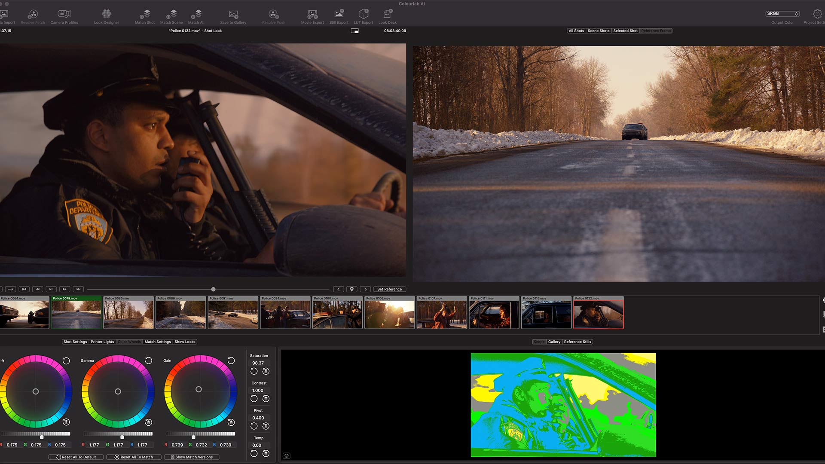Reset the Gain color wheel
This screenshot has width=825, height=464.
point(231,361)
